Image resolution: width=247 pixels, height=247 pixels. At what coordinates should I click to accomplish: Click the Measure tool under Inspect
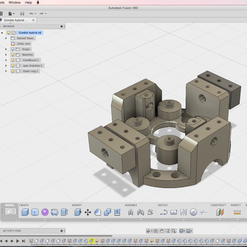(237, 212)
